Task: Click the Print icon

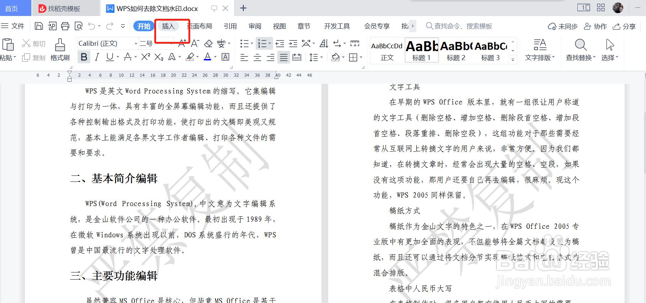Action: (65, 26)
